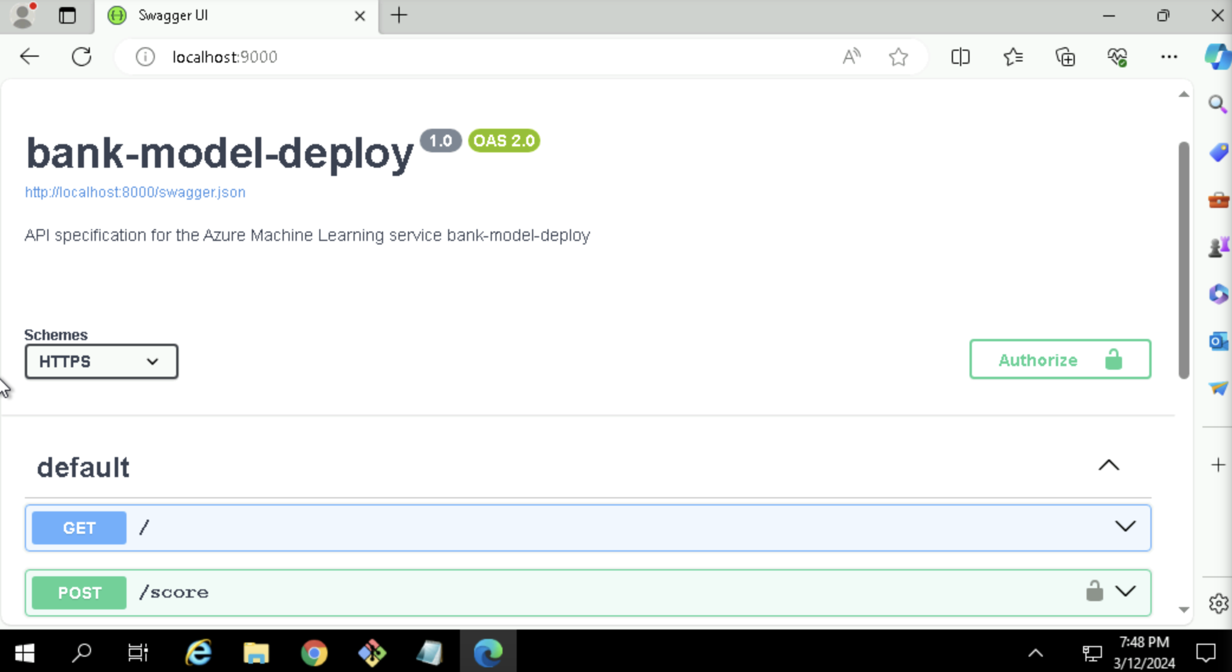Image resolution: width=1232 pixels, height=672 pixels.
Task: Click the lock icon on POST /score
Action: pos(1094,591)
